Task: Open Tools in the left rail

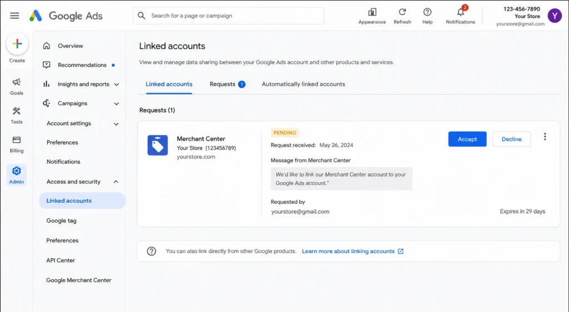Action: 16,115
